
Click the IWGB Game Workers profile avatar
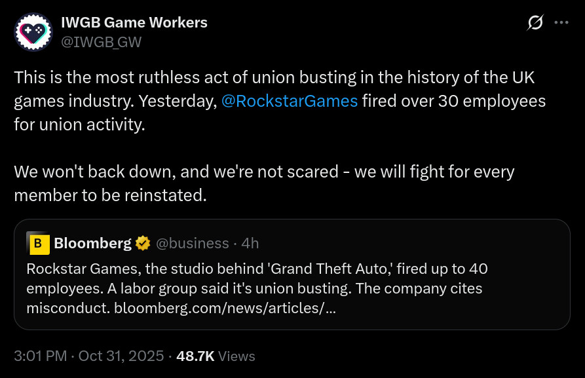point(33,32)
